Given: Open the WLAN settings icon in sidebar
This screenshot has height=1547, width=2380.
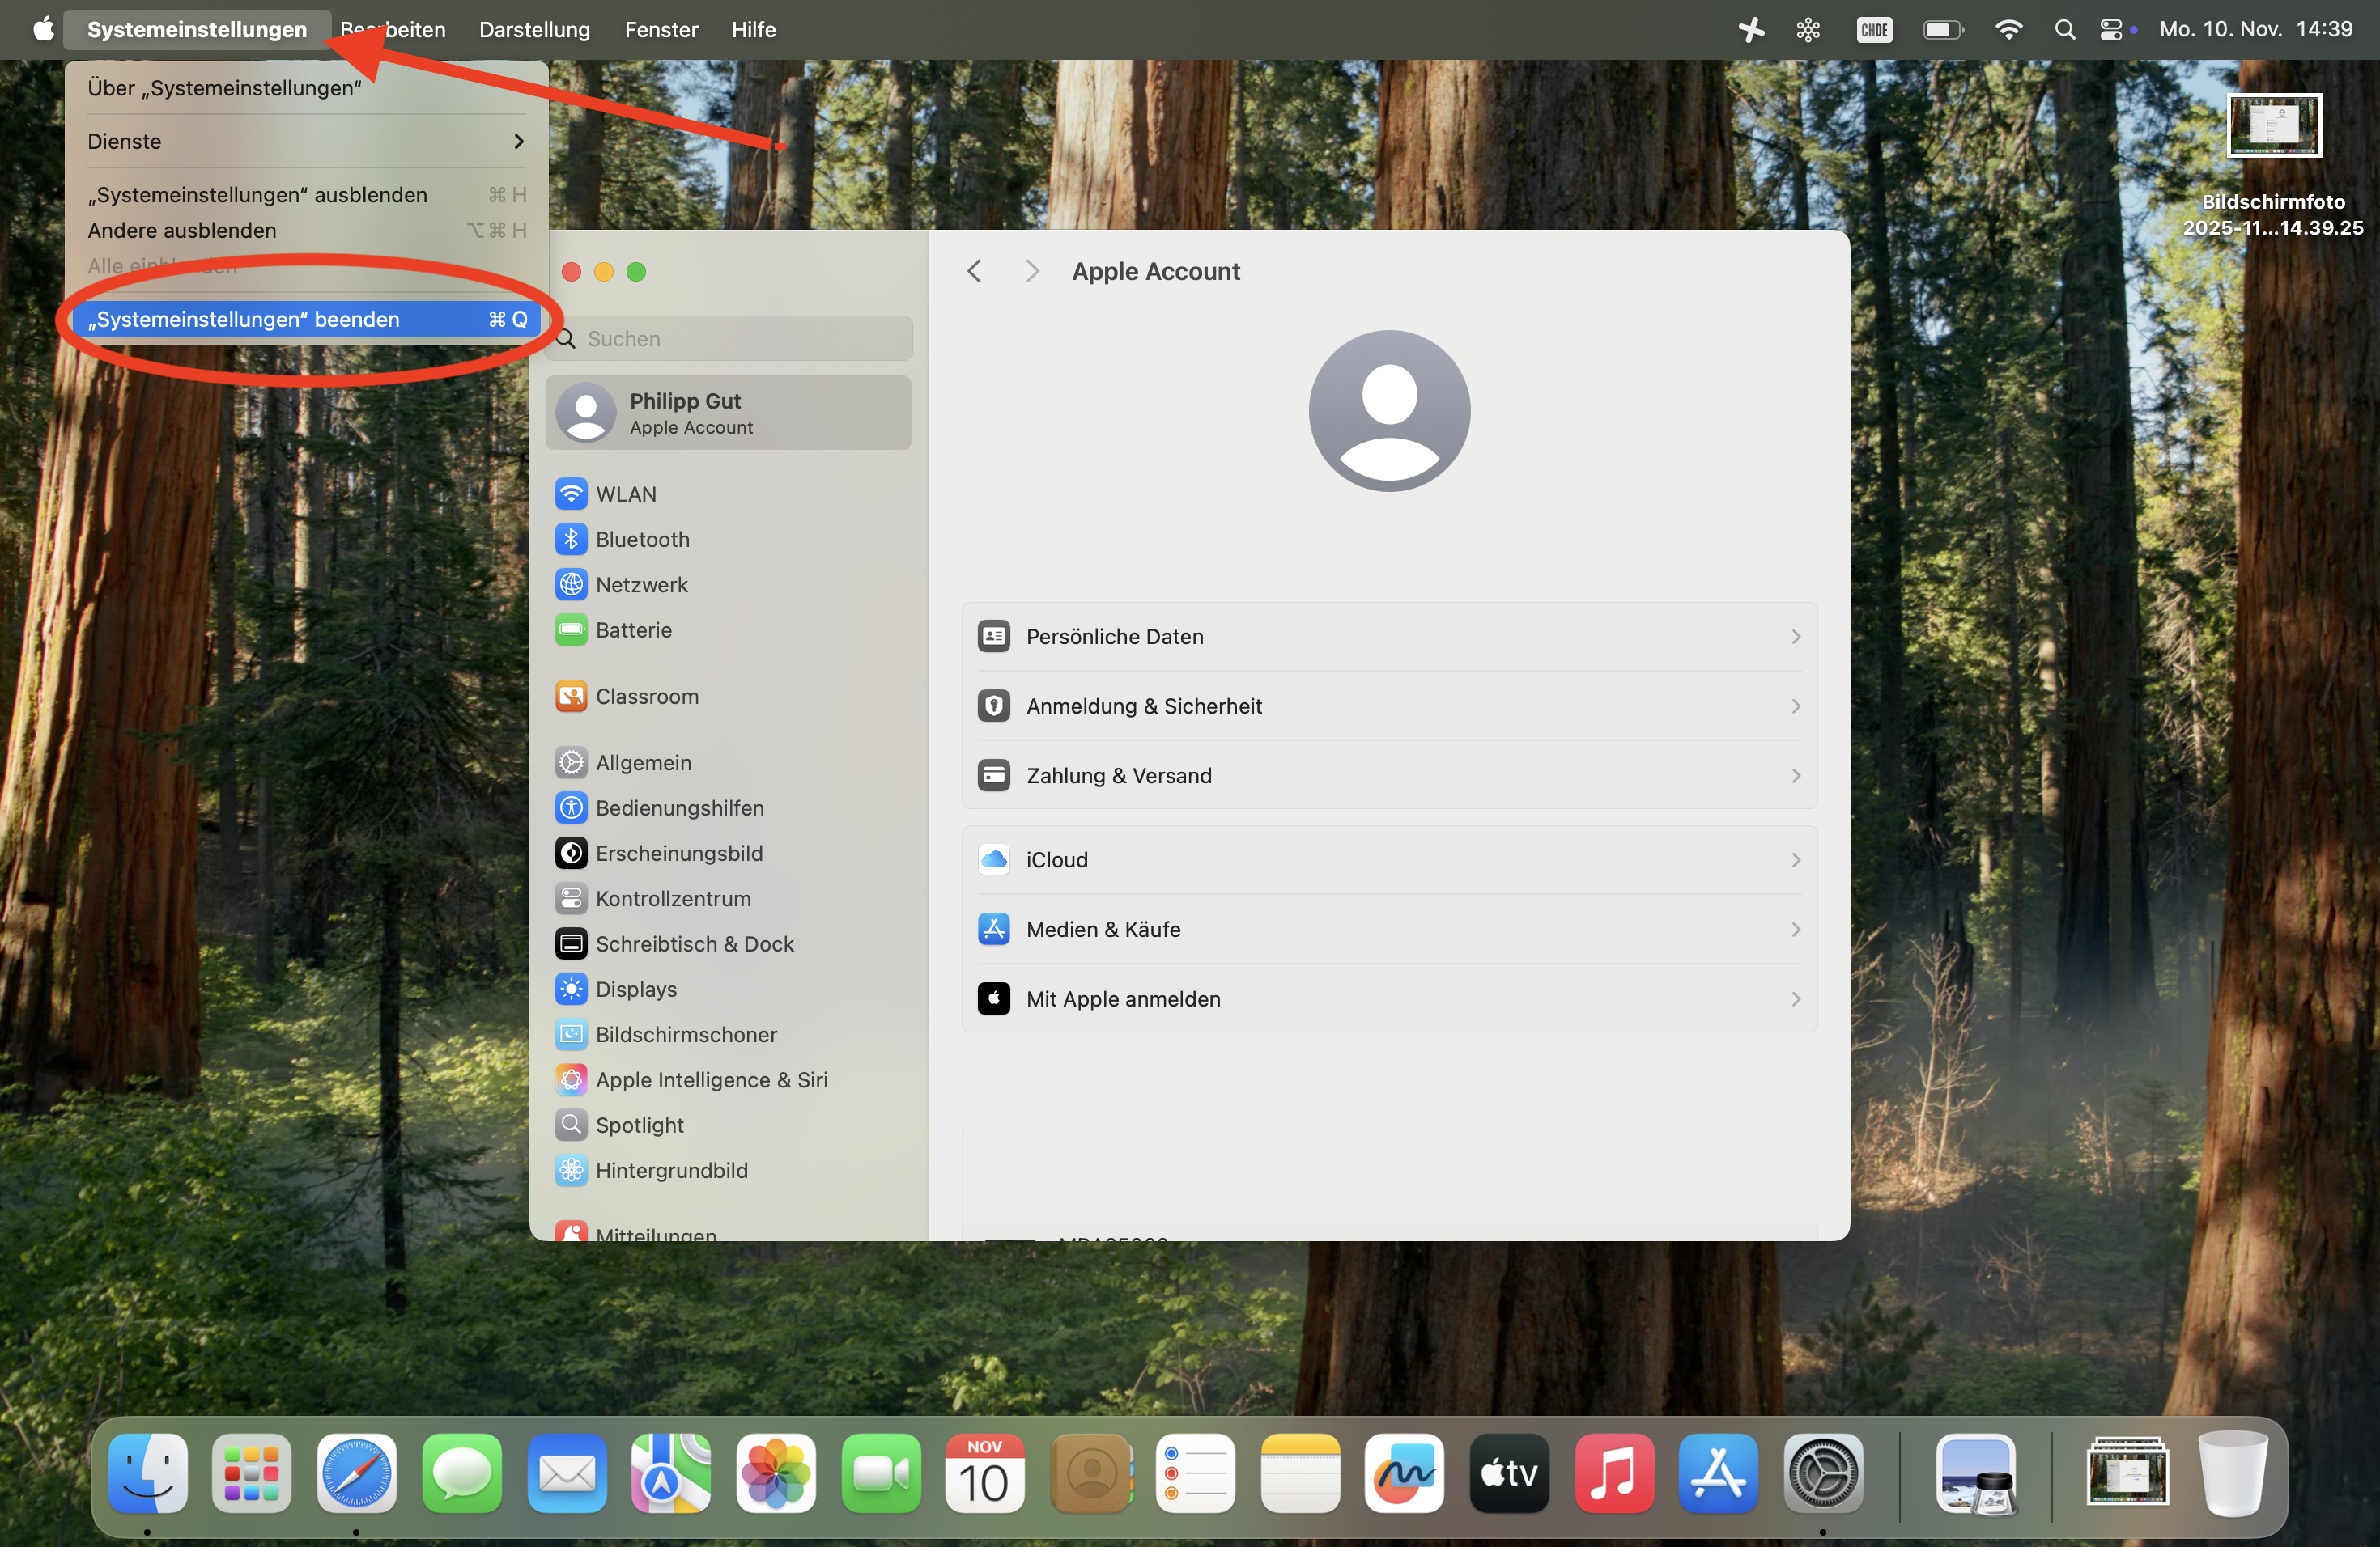Looking at the screenshot, I should click(571, 494).
